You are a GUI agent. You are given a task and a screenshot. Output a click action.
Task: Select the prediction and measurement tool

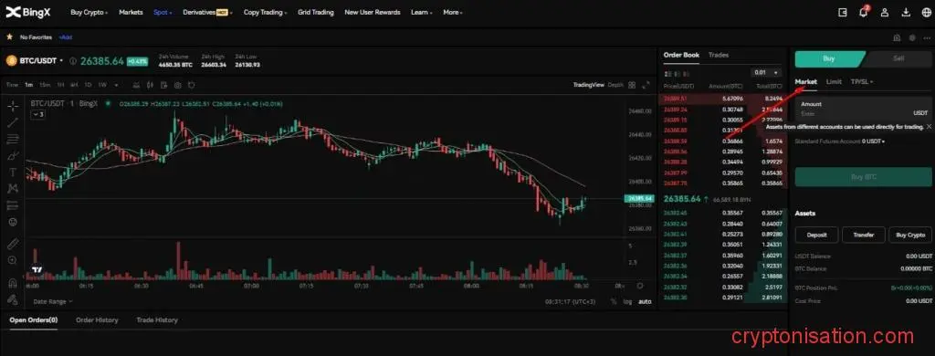click(x=13, y=205)
